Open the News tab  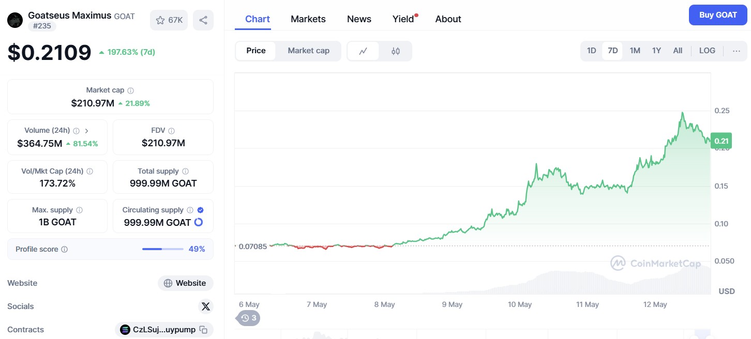point(359,19)
